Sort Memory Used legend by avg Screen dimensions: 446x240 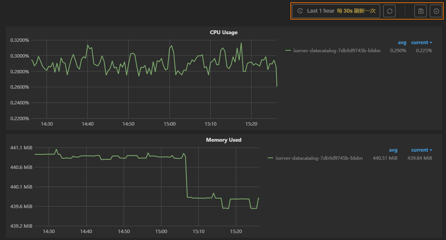click(393, 150)
